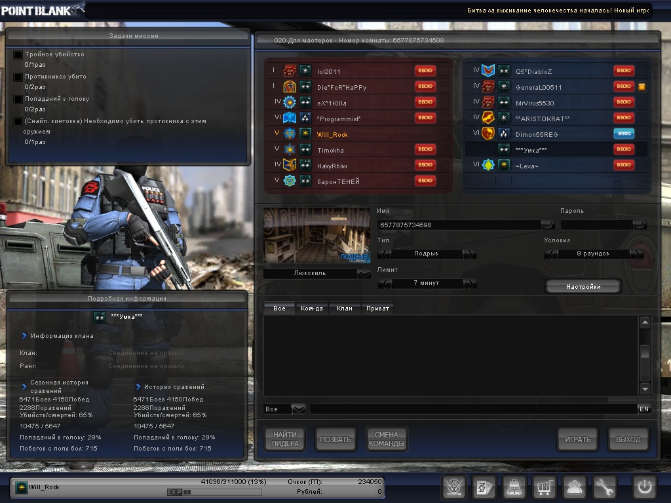Click Will_Rock rank star in bottom bar
The width and height of the screenshot is (671, 503).
tap(21, 487)
